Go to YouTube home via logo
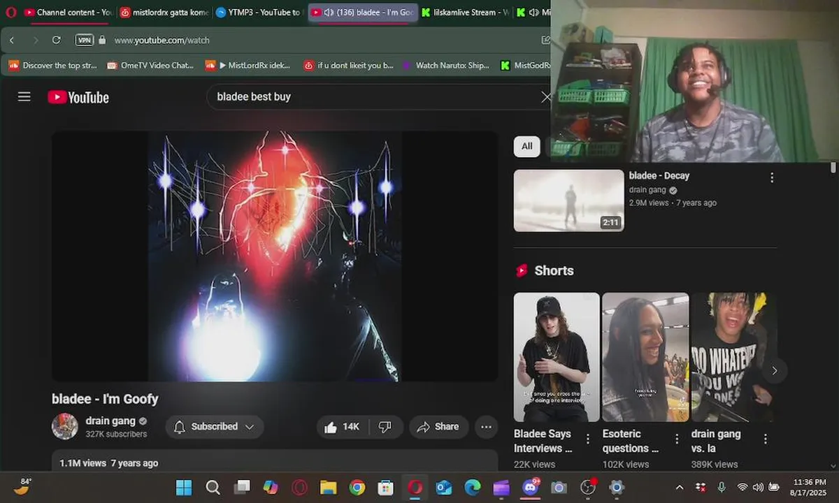 (x=78, y=97)
